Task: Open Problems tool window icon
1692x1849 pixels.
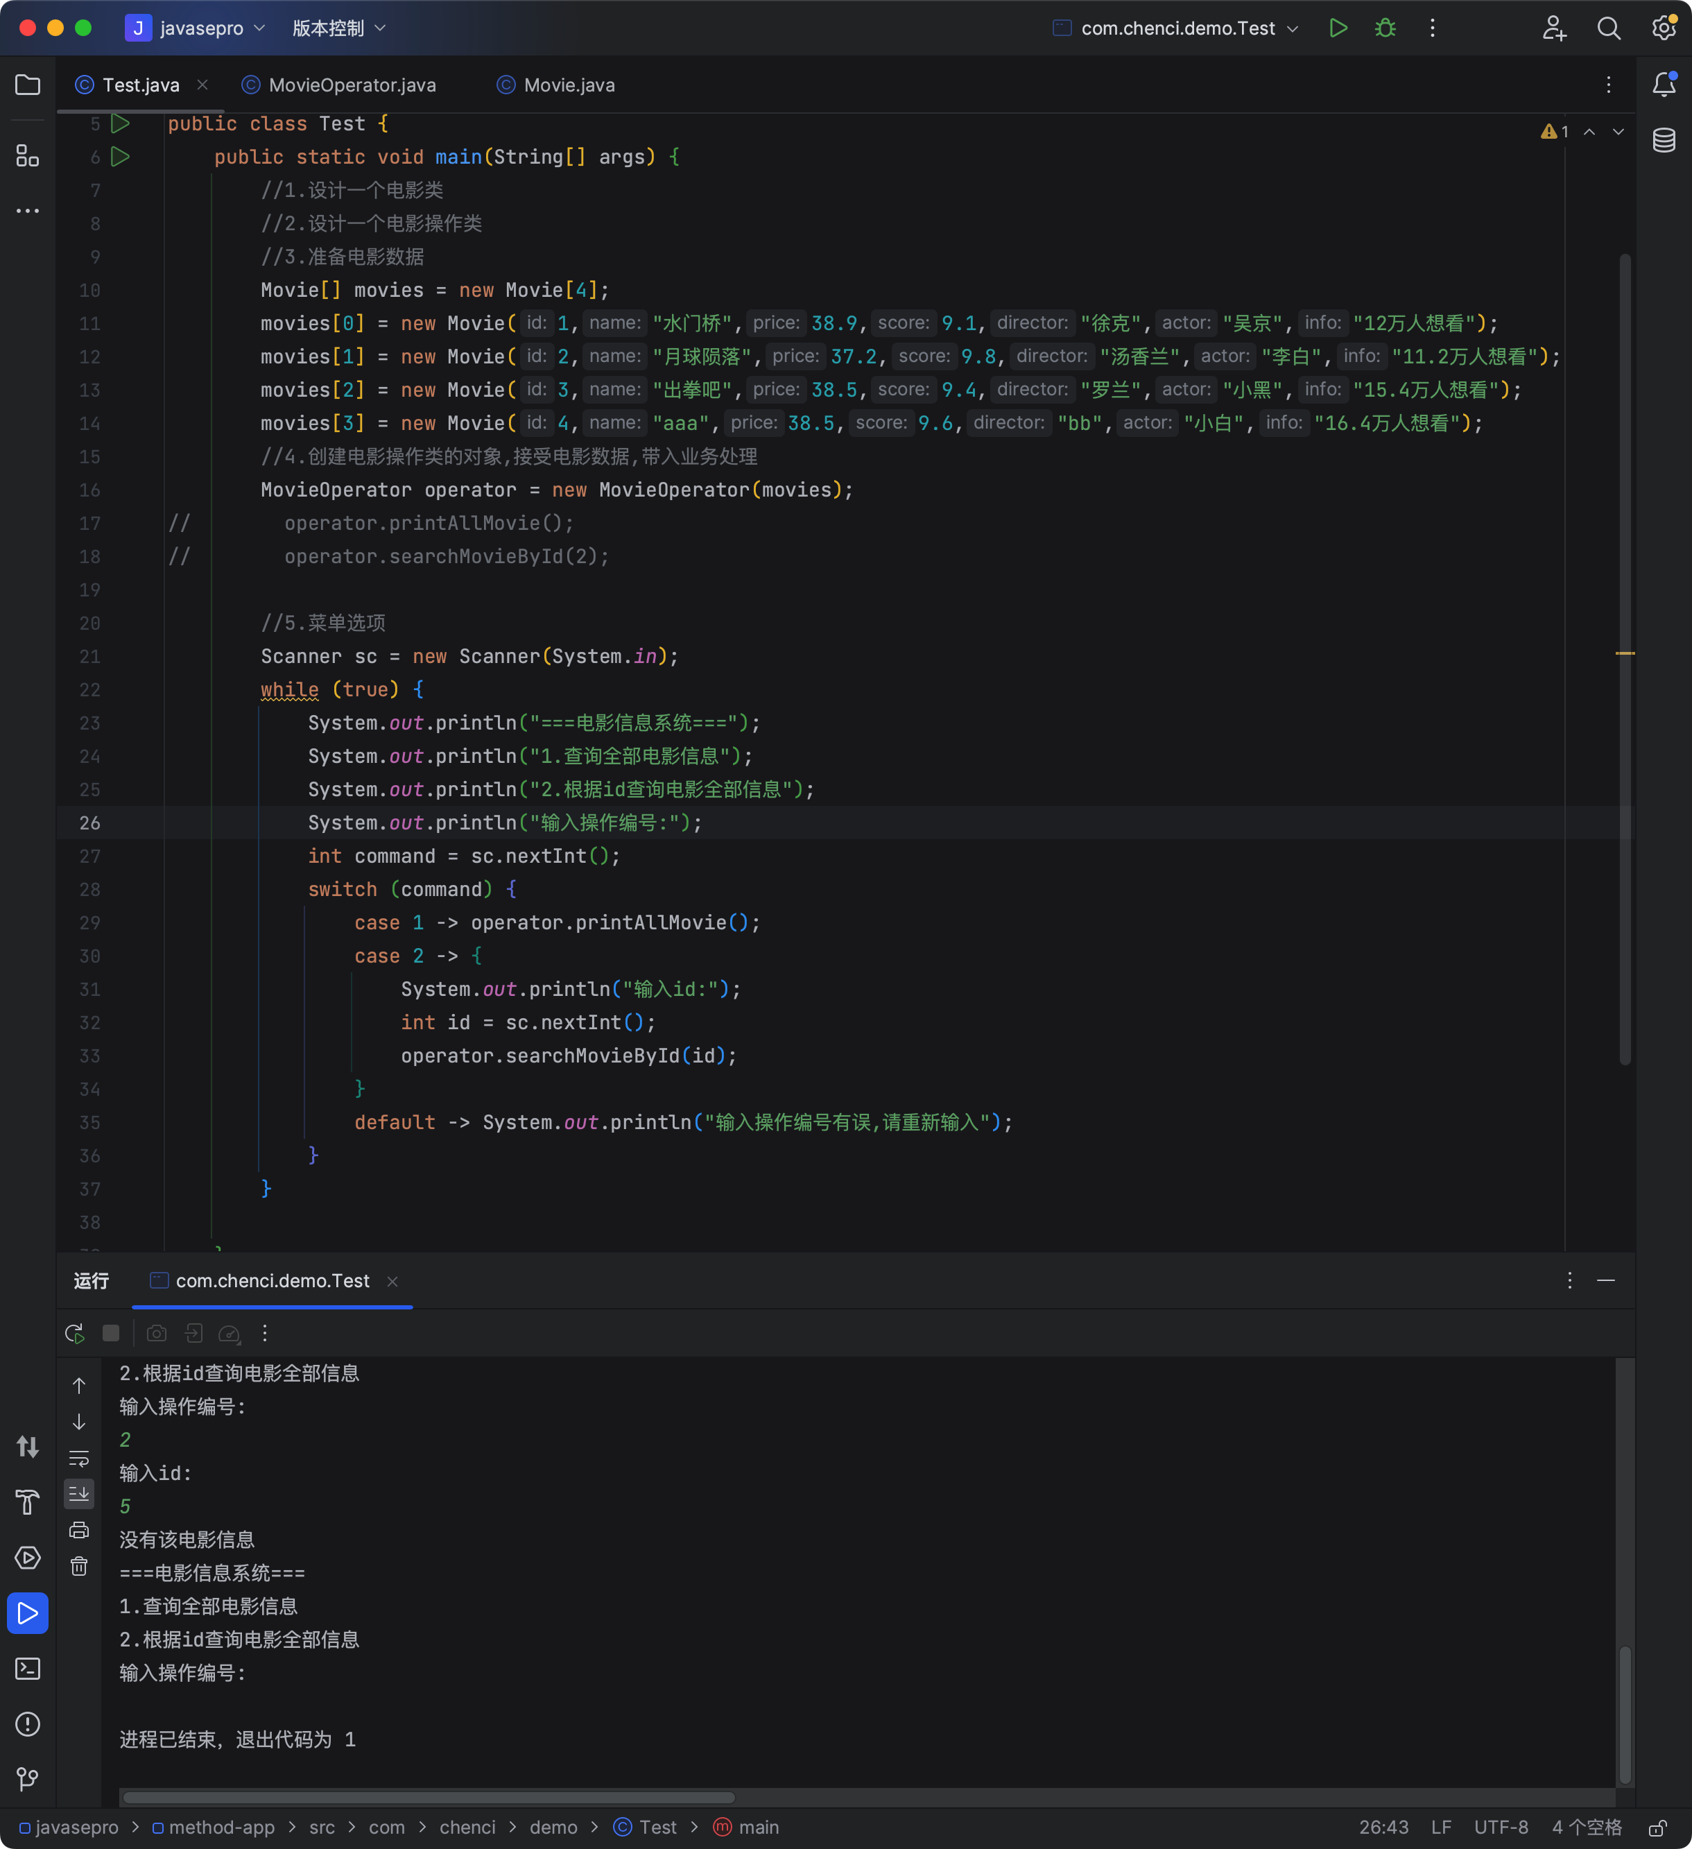Action: pos(28,1723)
